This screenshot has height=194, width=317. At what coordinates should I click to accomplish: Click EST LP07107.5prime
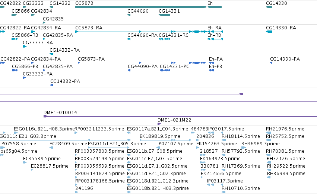coord(175,144)
